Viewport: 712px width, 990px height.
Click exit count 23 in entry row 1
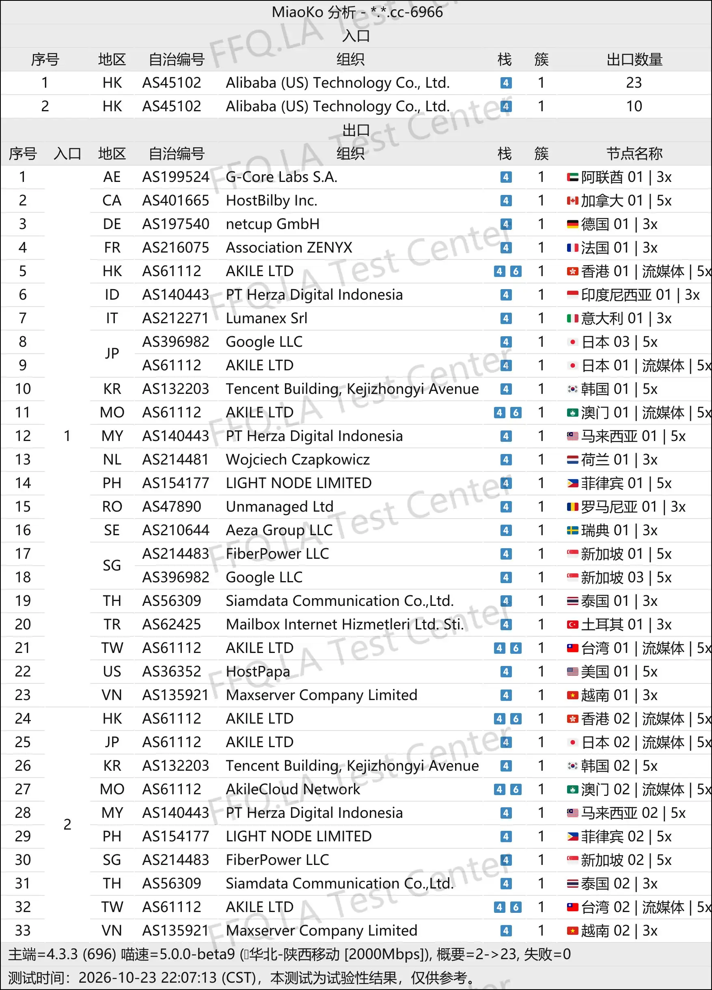click(x=634, y=83)
